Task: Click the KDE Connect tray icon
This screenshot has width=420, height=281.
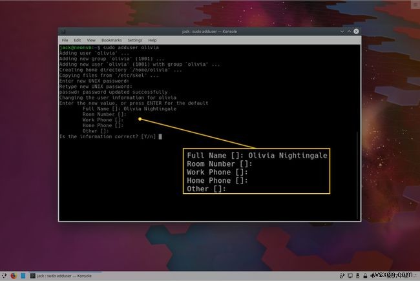Action: coord(342,276)
